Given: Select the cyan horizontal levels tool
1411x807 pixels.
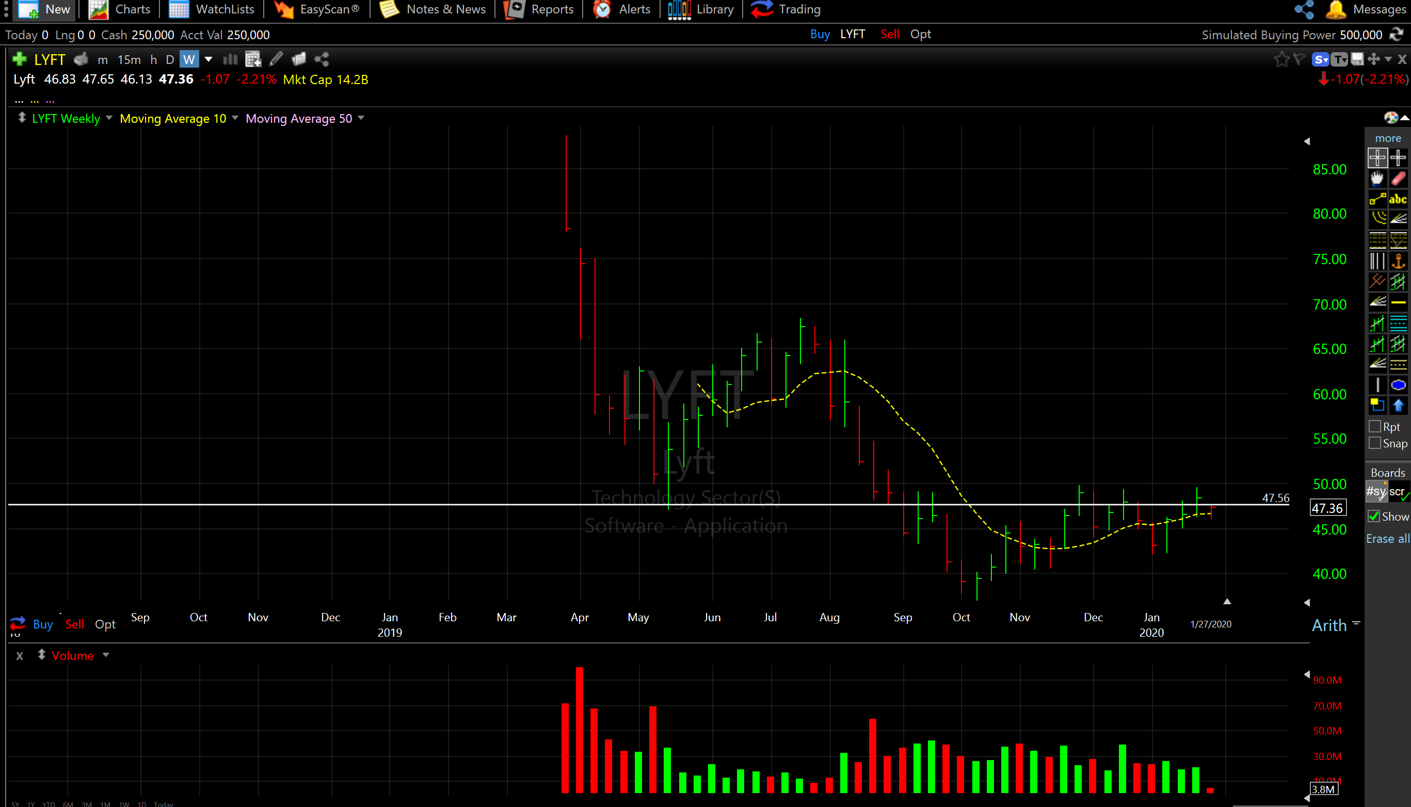Looking at the screenshot, I should tap(1398, 322).
